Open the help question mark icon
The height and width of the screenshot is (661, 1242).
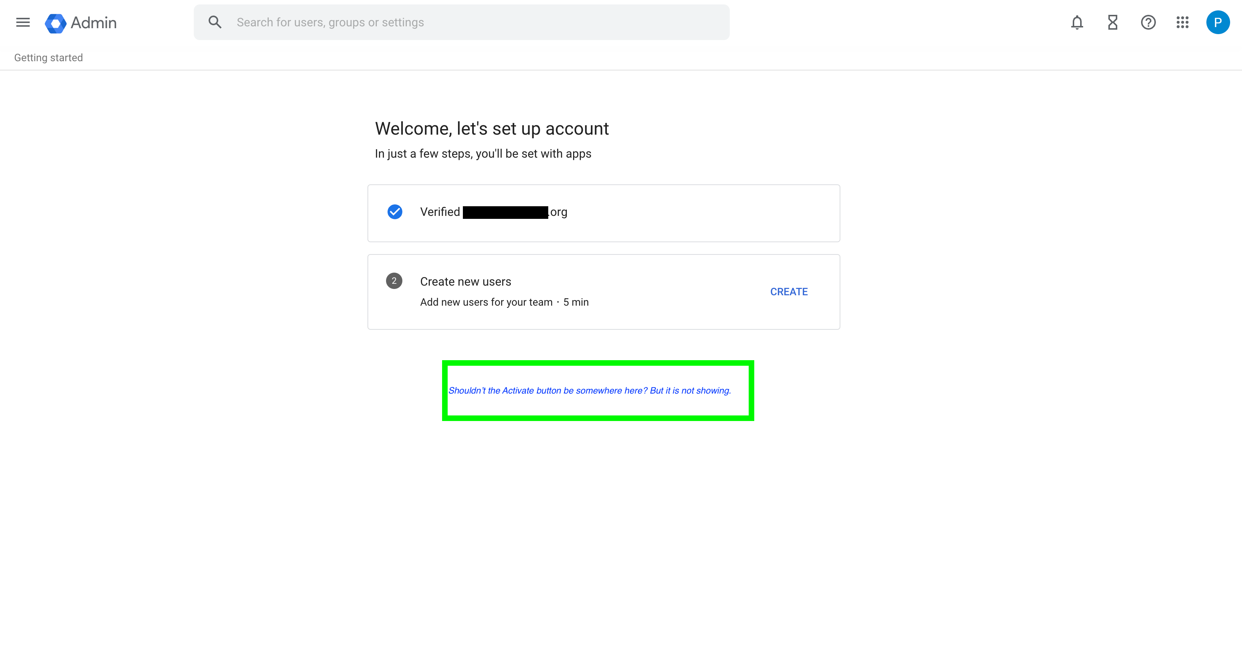click(x=1148, y=23)
